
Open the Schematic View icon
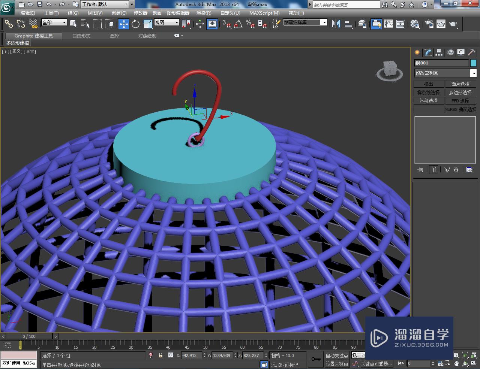pyautogui.click(x=400, y=24)
